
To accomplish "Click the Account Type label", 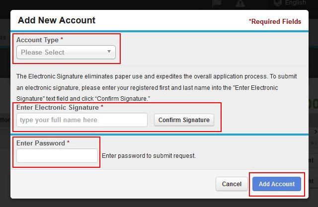I will click(x=38, y=40).
